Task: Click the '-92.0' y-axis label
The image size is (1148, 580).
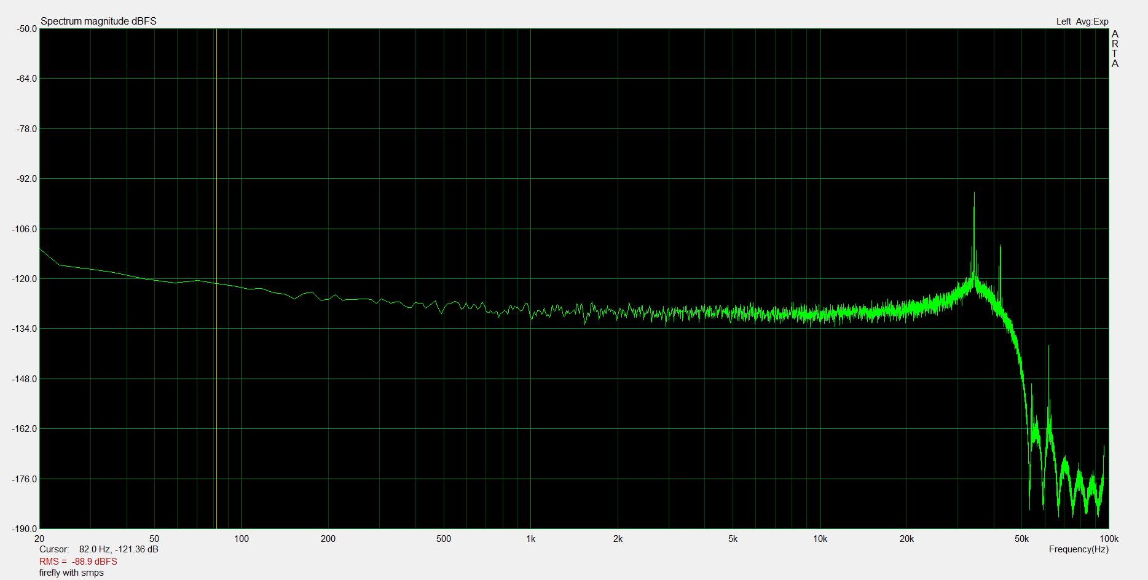Action: (26, 179)
